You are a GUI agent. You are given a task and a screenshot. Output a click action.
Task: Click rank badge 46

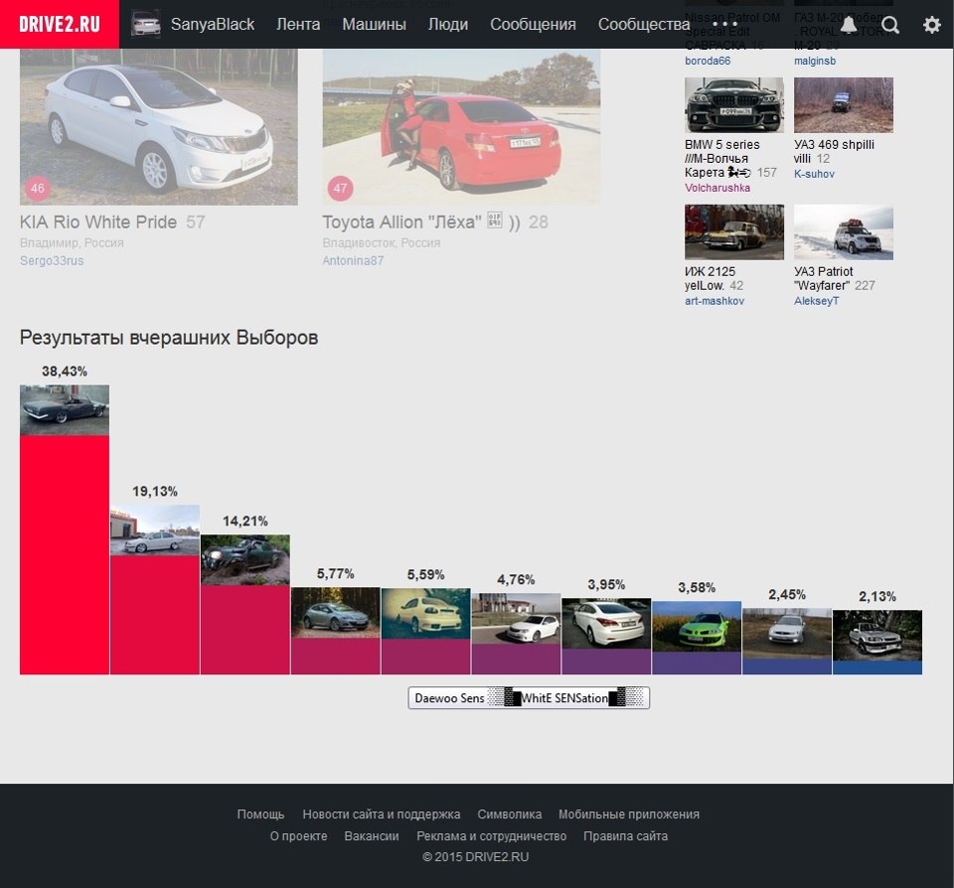coord(38,188)
